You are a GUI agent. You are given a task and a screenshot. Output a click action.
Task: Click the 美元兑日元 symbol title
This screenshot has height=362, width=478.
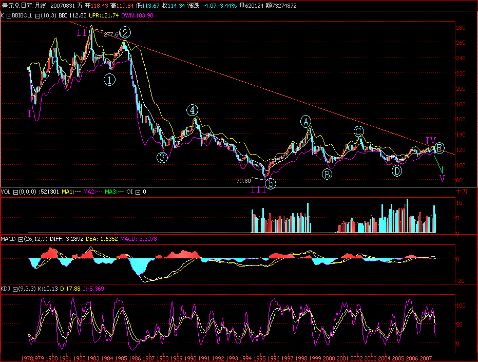coord(16,5)
